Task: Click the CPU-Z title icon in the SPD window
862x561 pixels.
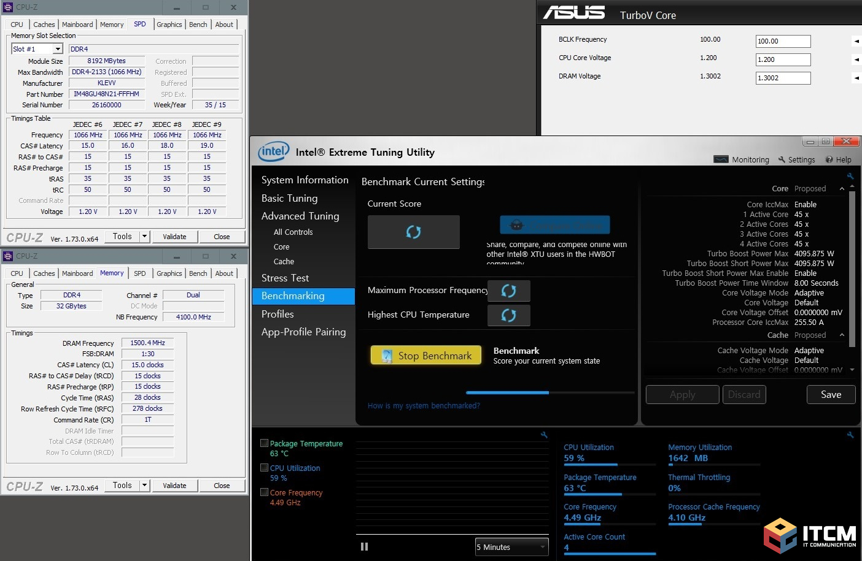Action: pos(8,7)
